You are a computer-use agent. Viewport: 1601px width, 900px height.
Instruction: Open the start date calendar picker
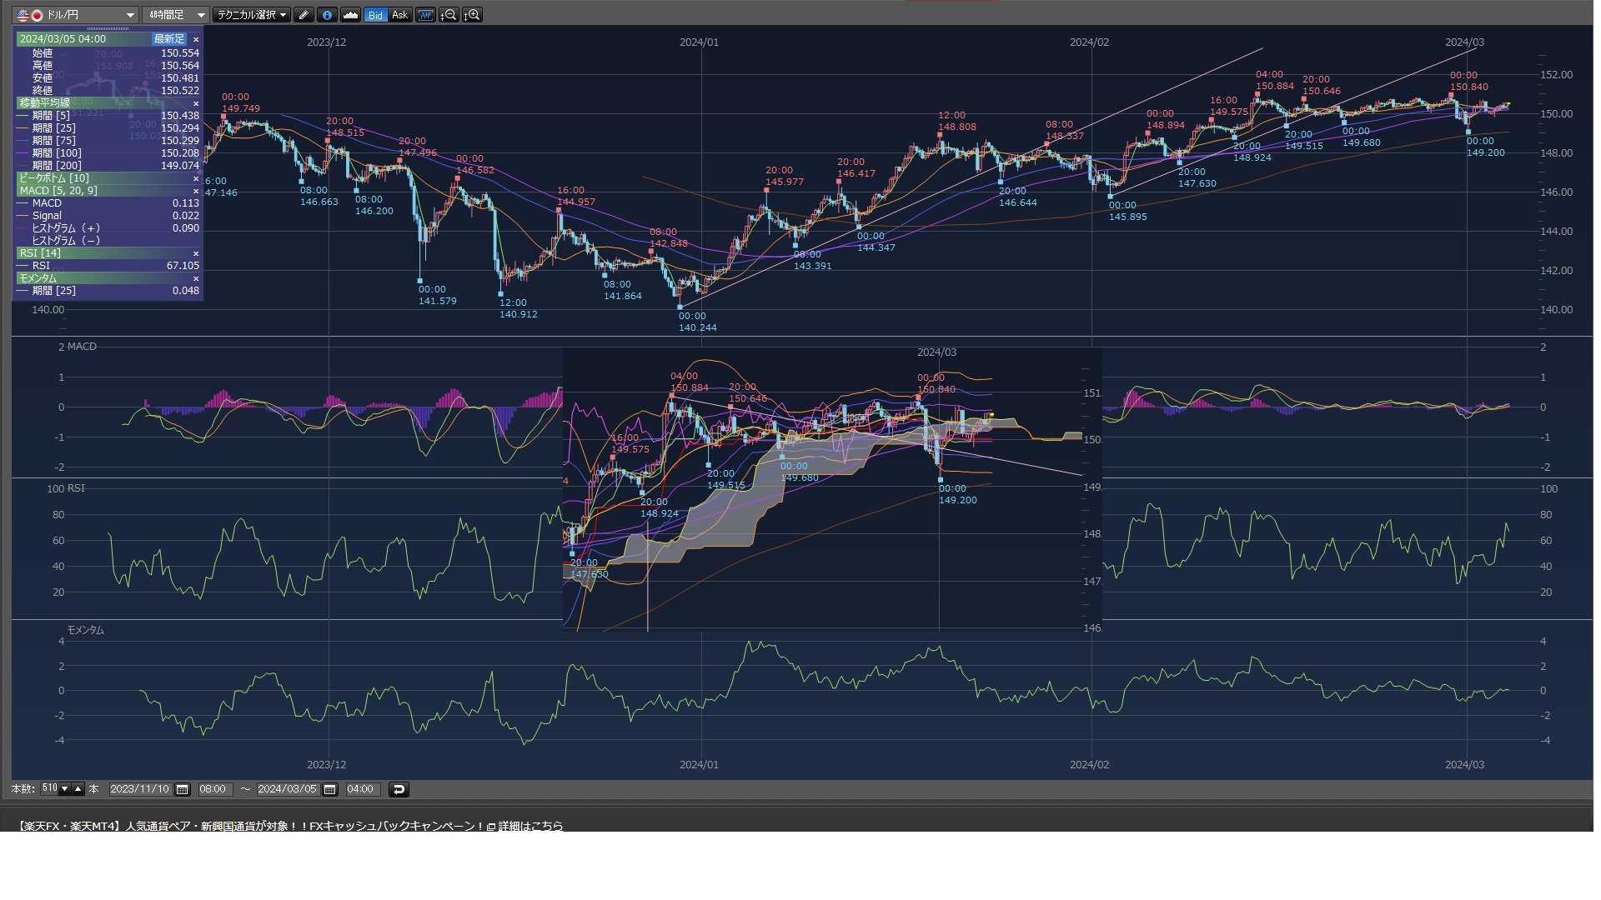pyautogui.click(x=183, y=789)
